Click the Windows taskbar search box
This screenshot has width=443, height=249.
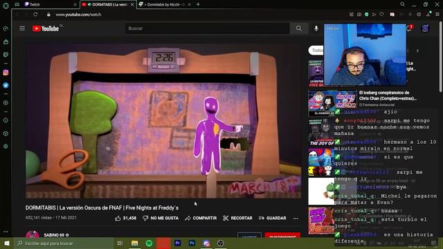pos(64,243)
